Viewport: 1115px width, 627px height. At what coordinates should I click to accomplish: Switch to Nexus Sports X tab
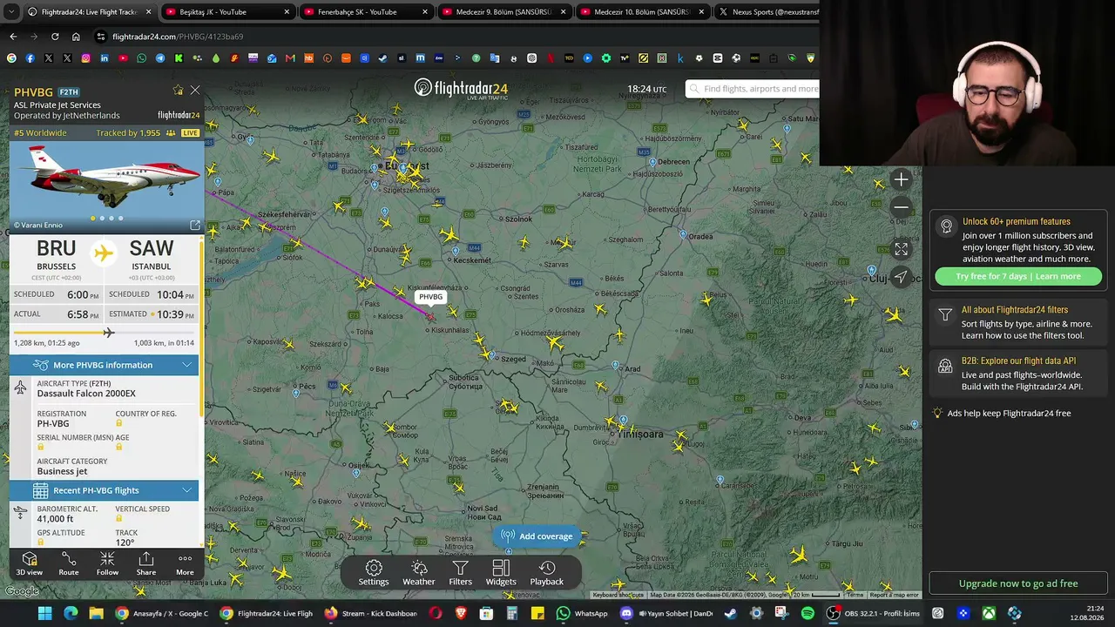coord(767,12)
